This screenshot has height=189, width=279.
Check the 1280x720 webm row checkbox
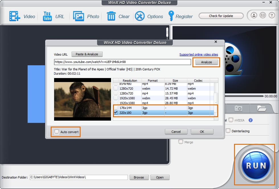click(116, 88)
